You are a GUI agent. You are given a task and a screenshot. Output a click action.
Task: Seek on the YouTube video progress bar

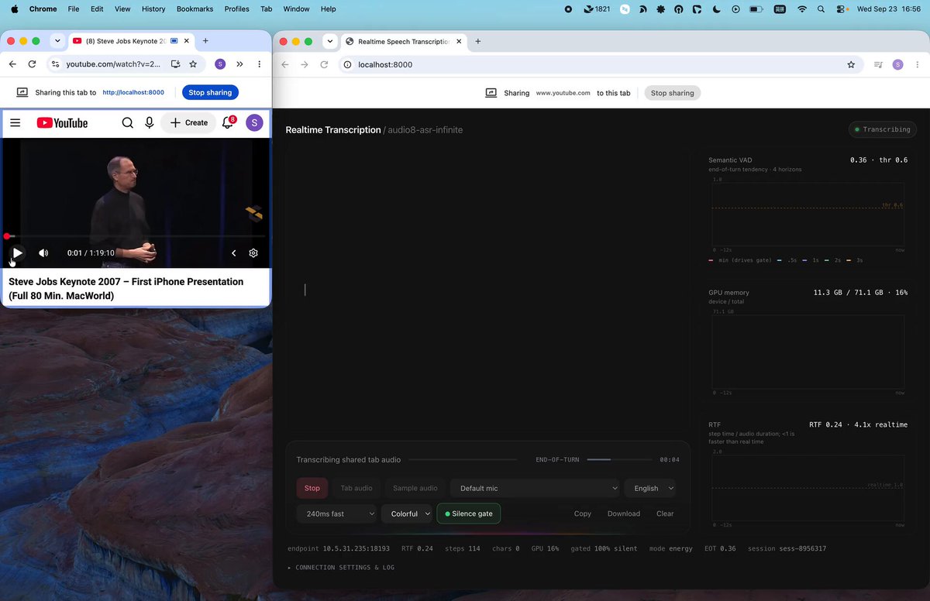click(x=136, y=236)
